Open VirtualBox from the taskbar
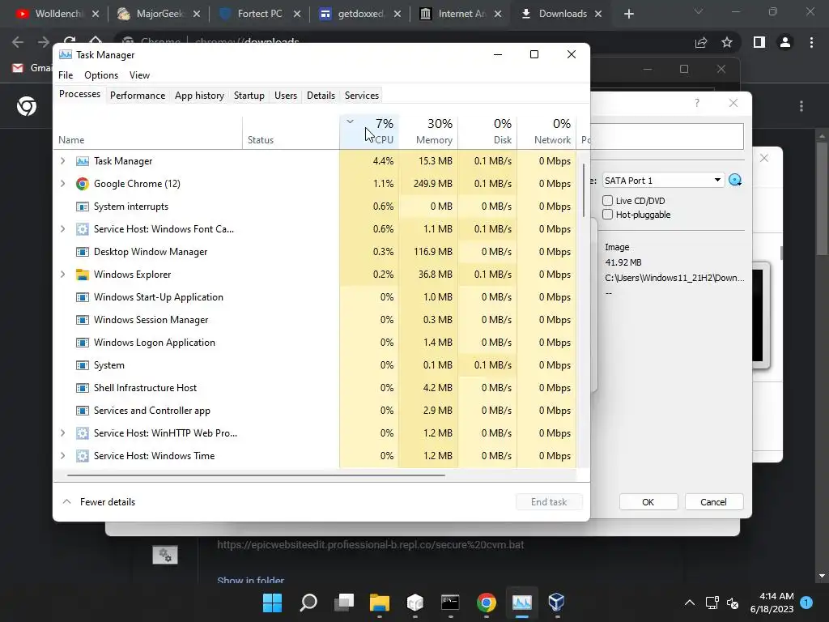 (x=557, y=603)
